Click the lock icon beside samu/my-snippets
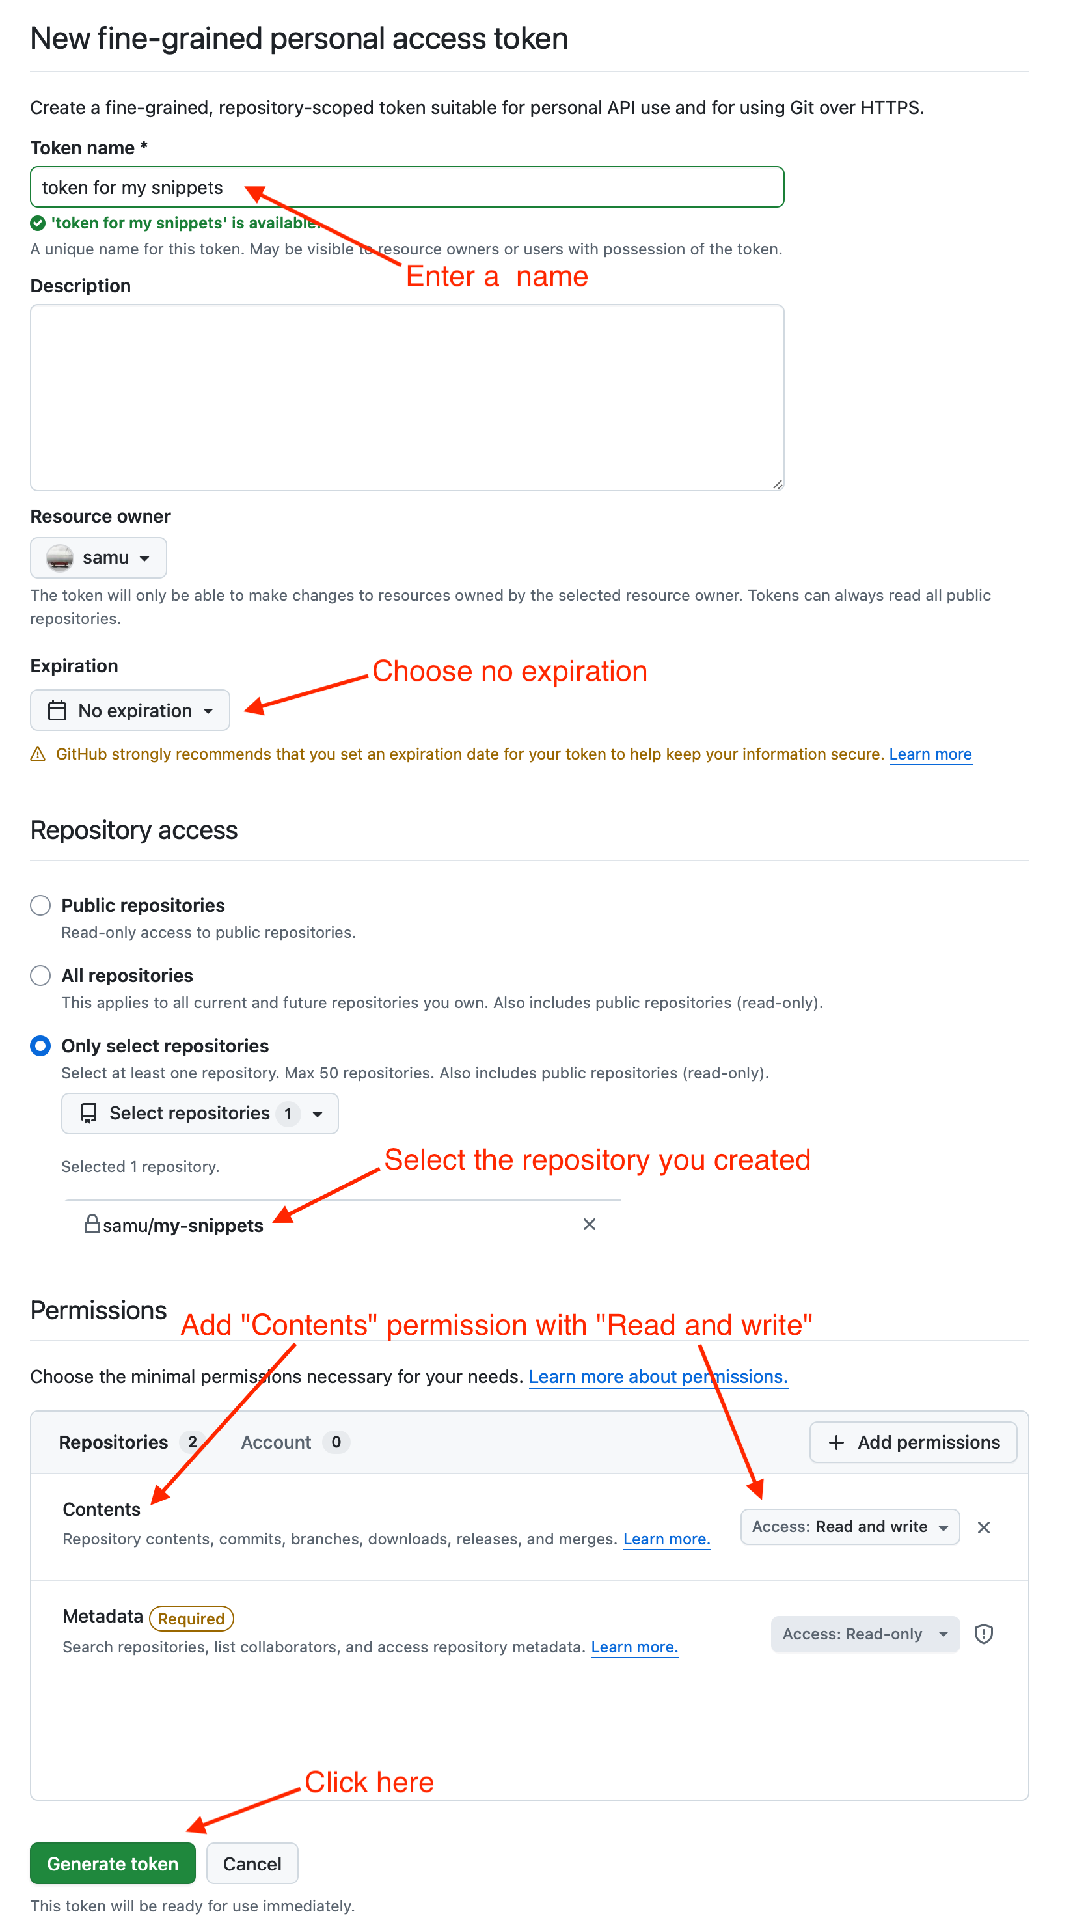Image resolution: width=1073 pixels, height=1931 pixels. tap(92, 1224)
